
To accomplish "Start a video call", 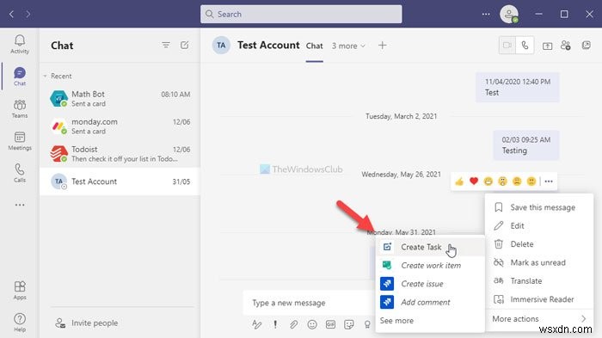I will [507, 46].
